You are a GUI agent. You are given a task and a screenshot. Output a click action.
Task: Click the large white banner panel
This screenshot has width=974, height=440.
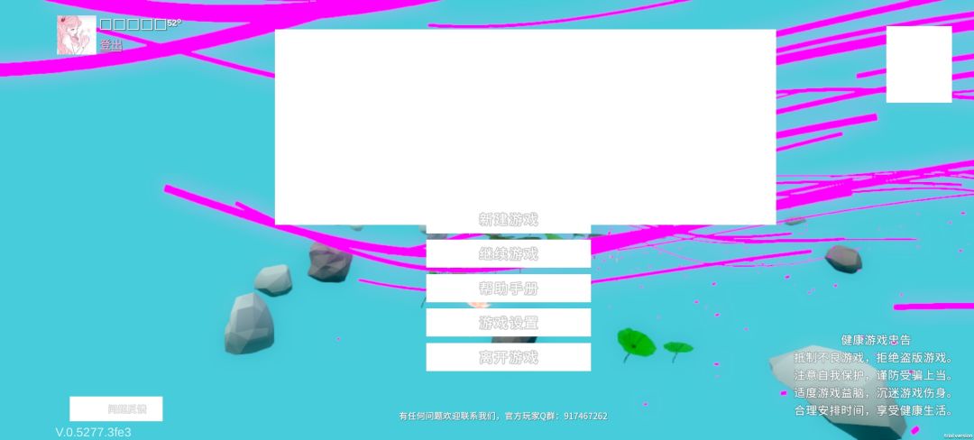pos(526,126)
